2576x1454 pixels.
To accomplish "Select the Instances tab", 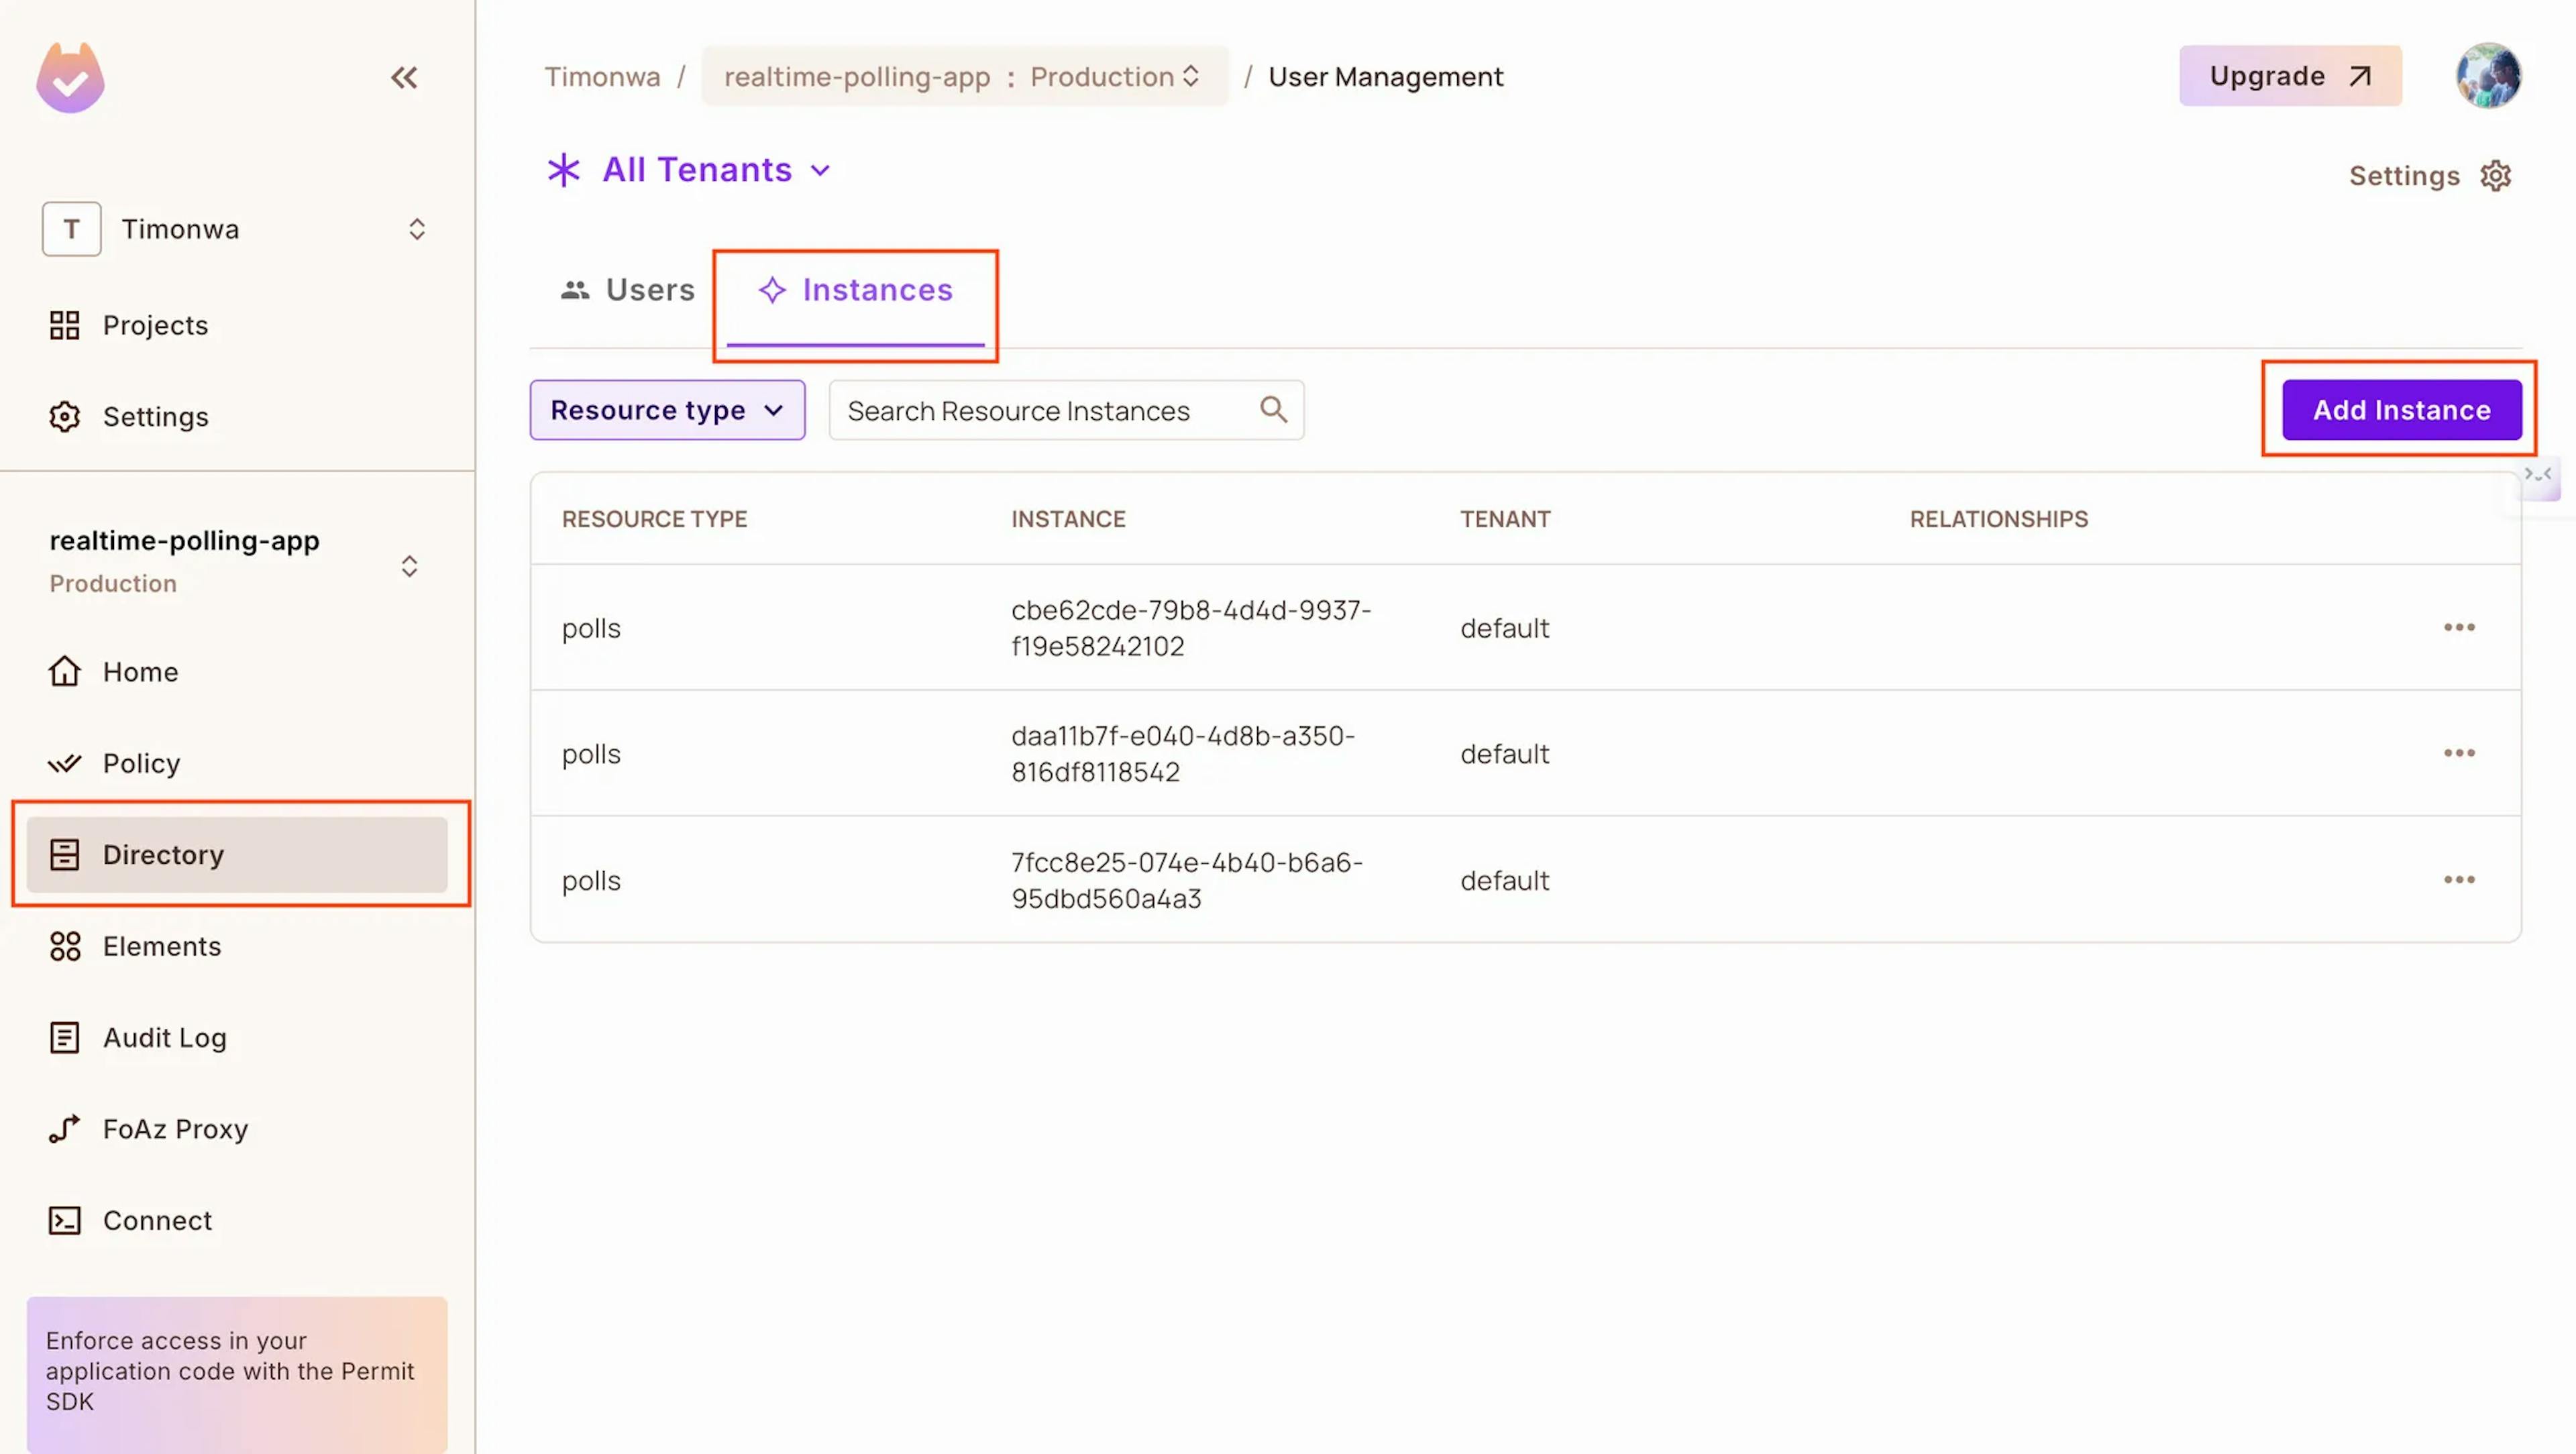I will click(856, 290).
